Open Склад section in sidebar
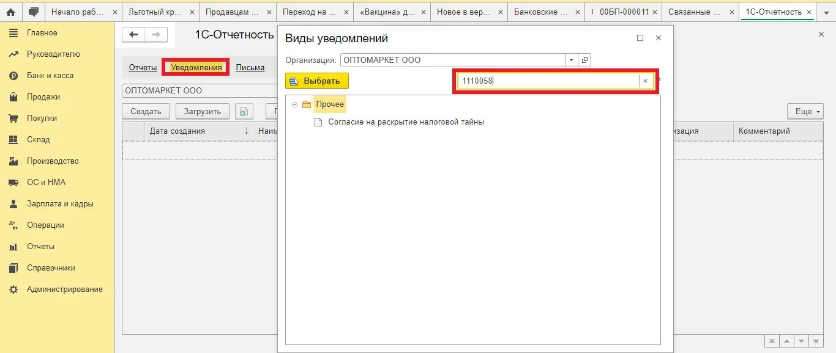836x353 pixels. [39, 140]
